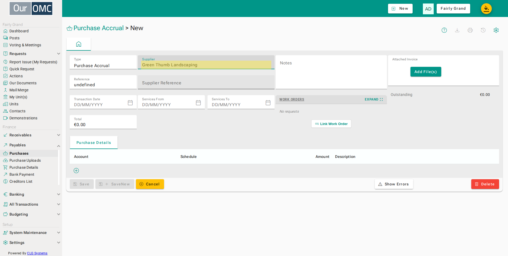This screenshot has height=256, width=508.
Task: Open Transaction Date calendar picker
Action: (x=130, y=103)
